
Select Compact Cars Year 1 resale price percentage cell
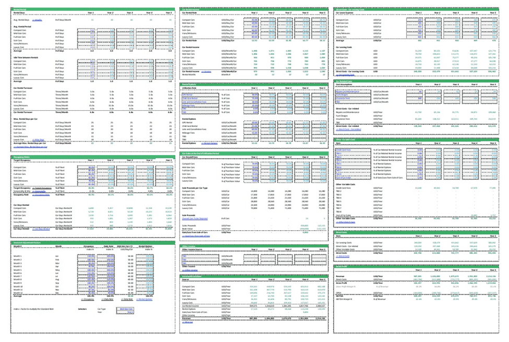point(251,164)
